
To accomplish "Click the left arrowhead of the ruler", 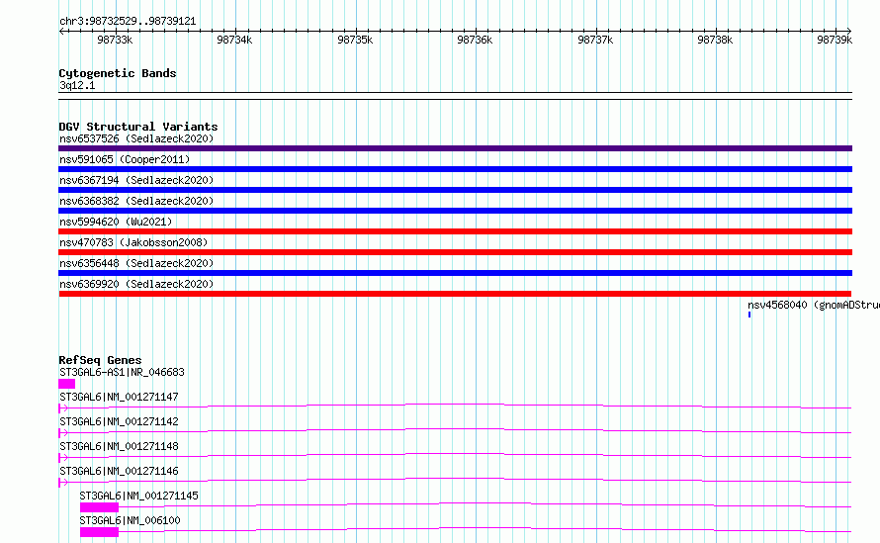I will tap(61, 31).
